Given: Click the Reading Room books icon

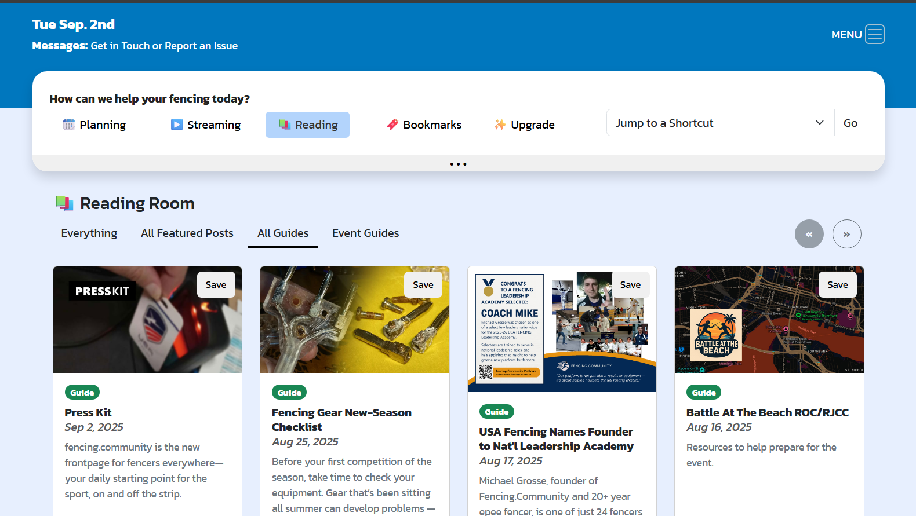Looking at the screenshot, I should point(64,203).
